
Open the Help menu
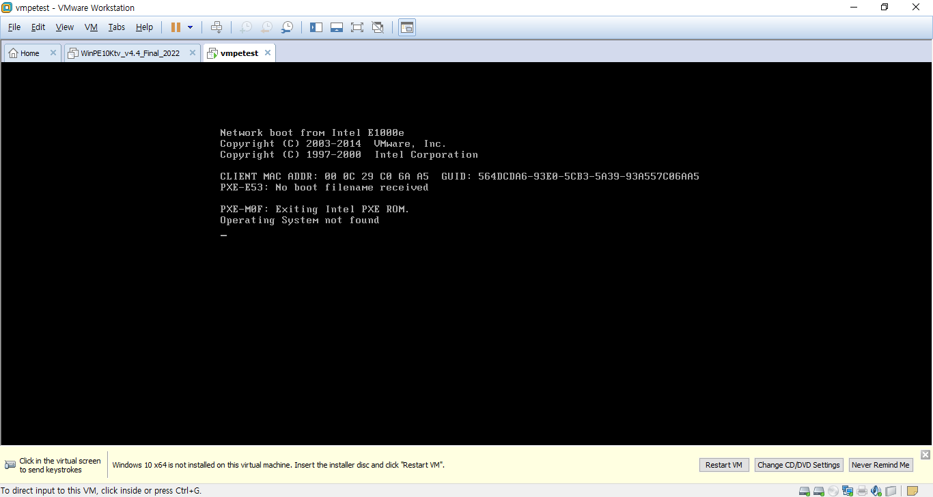(144, 27)
